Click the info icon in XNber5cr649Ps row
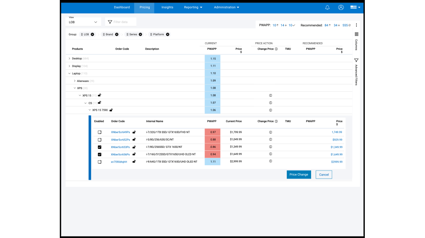The image size is (425, 238). pyautogui.click(x=270, y=132)
